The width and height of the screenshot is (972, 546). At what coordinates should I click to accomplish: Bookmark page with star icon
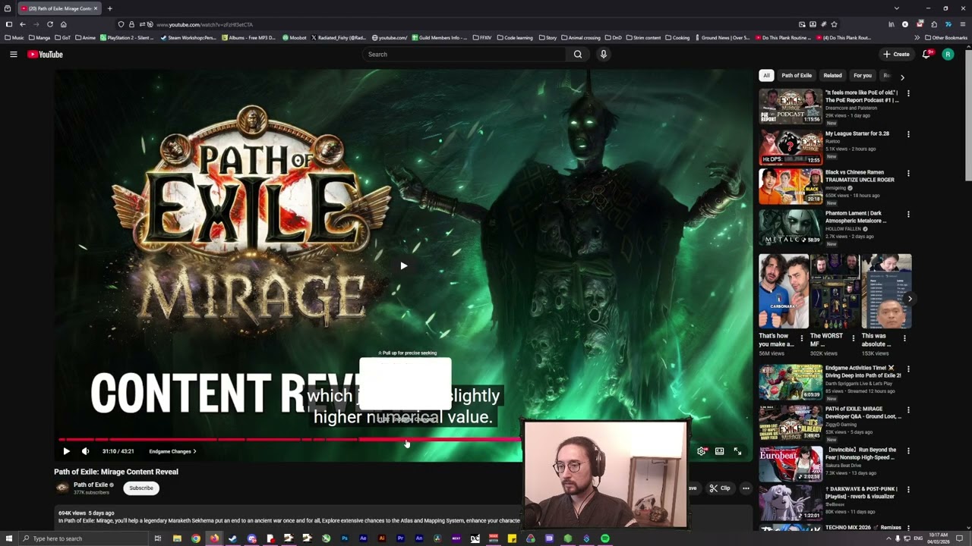[834, 24]
